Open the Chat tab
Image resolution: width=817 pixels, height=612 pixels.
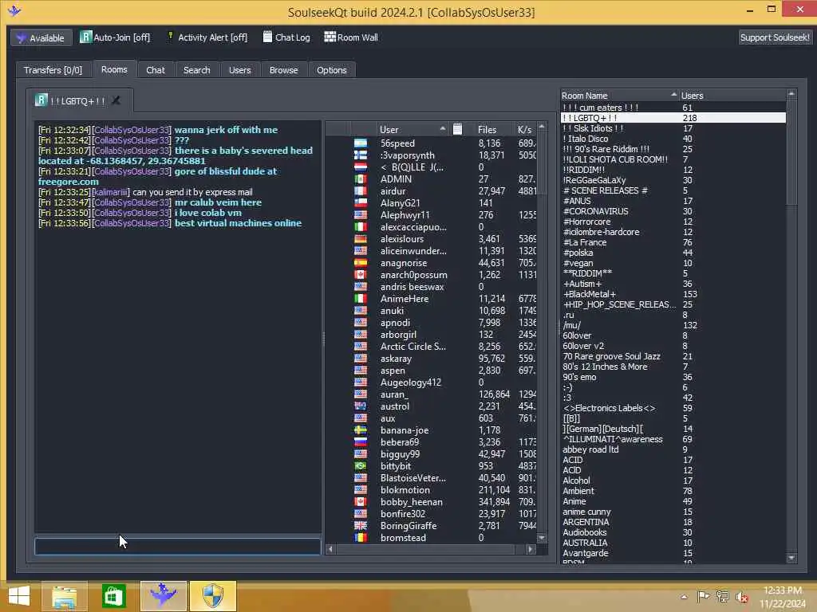[x=156, y=70]
